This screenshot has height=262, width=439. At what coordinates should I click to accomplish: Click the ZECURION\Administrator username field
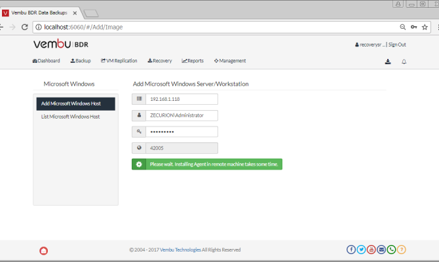(x=181, y=115)
